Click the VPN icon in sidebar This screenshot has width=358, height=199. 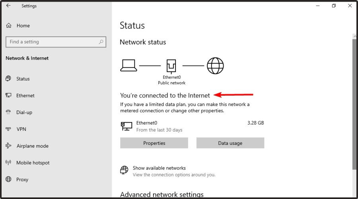pos(8,129)
